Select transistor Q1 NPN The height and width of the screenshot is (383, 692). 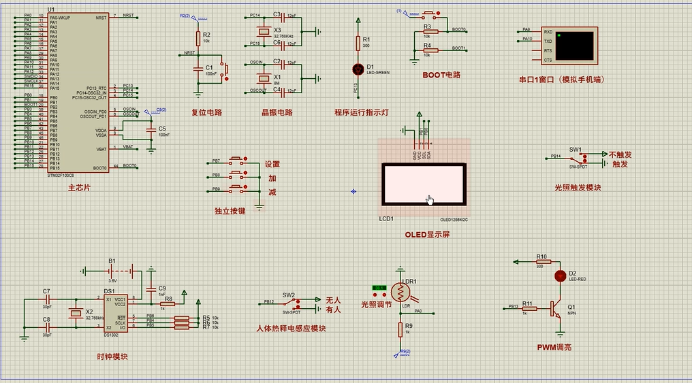pyautogui.click(x=556, y=309)
